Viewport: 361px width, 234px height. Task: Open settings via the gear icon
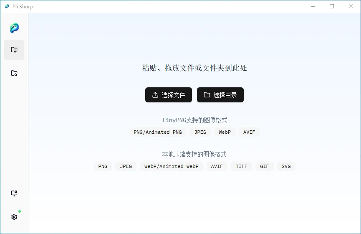point(14,217)
